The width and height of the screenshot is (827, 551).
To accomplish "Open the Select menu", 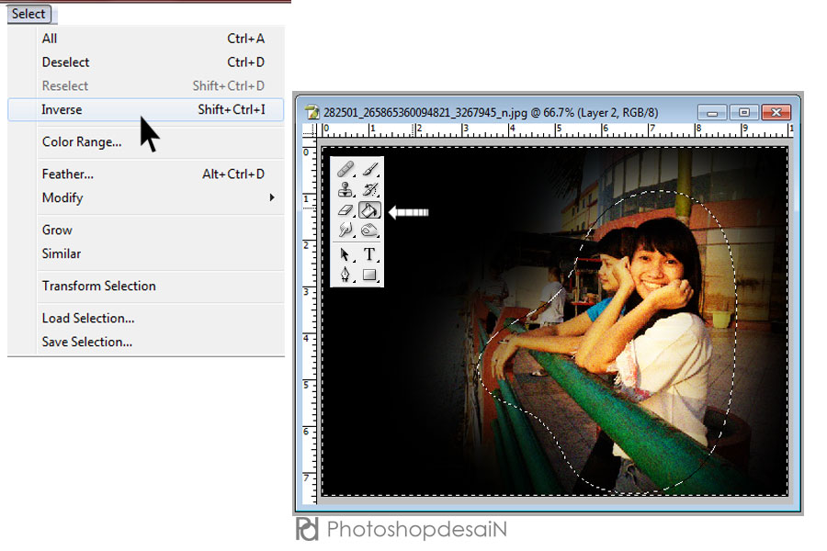I will (x=28, y=14).
